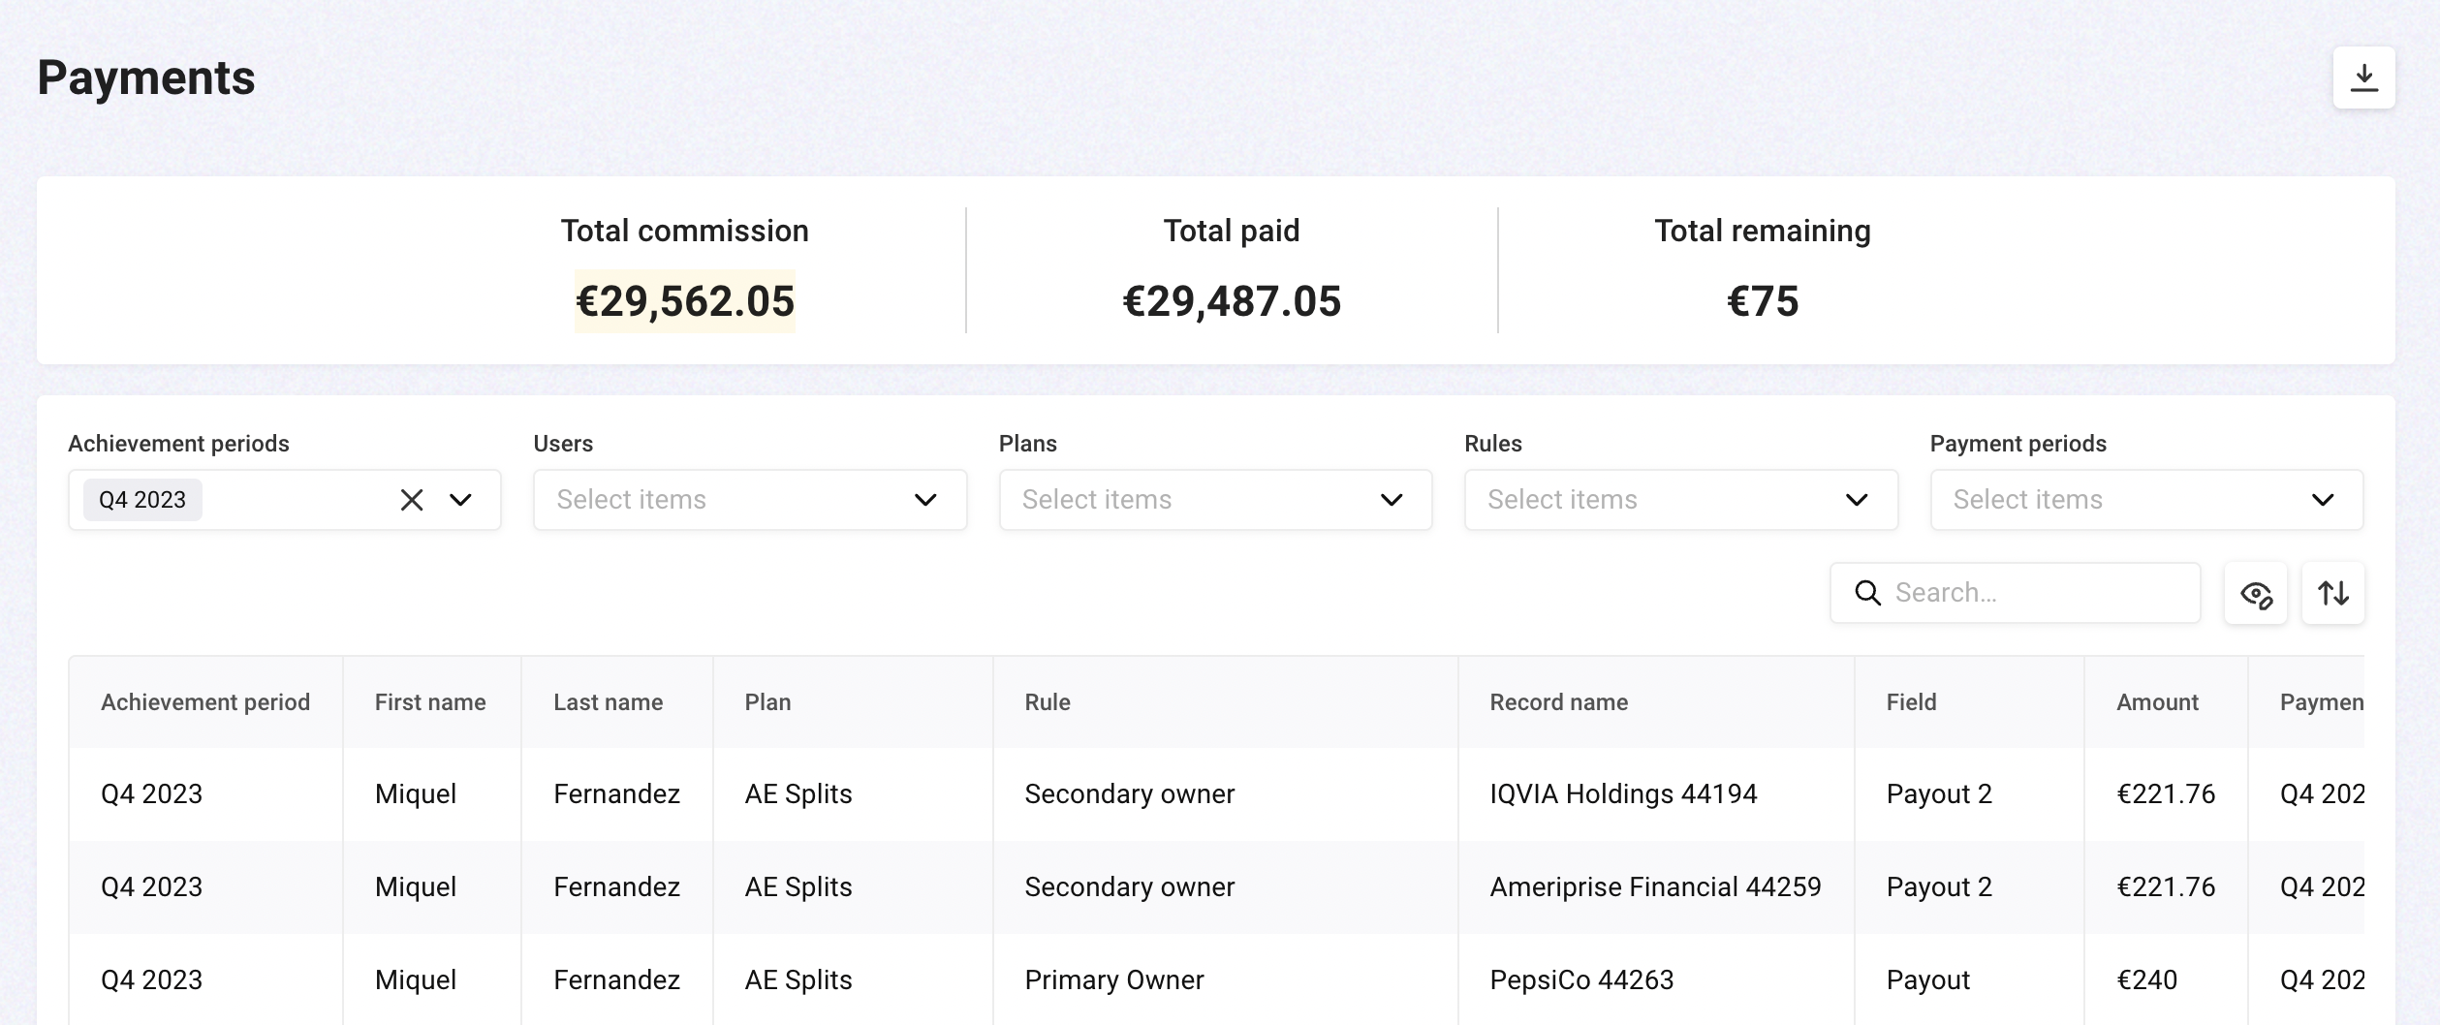Click €221.76 in the IQVIA Holdings row
The height and width of the screenshot is (1025, 2440).
[2166, 794]
